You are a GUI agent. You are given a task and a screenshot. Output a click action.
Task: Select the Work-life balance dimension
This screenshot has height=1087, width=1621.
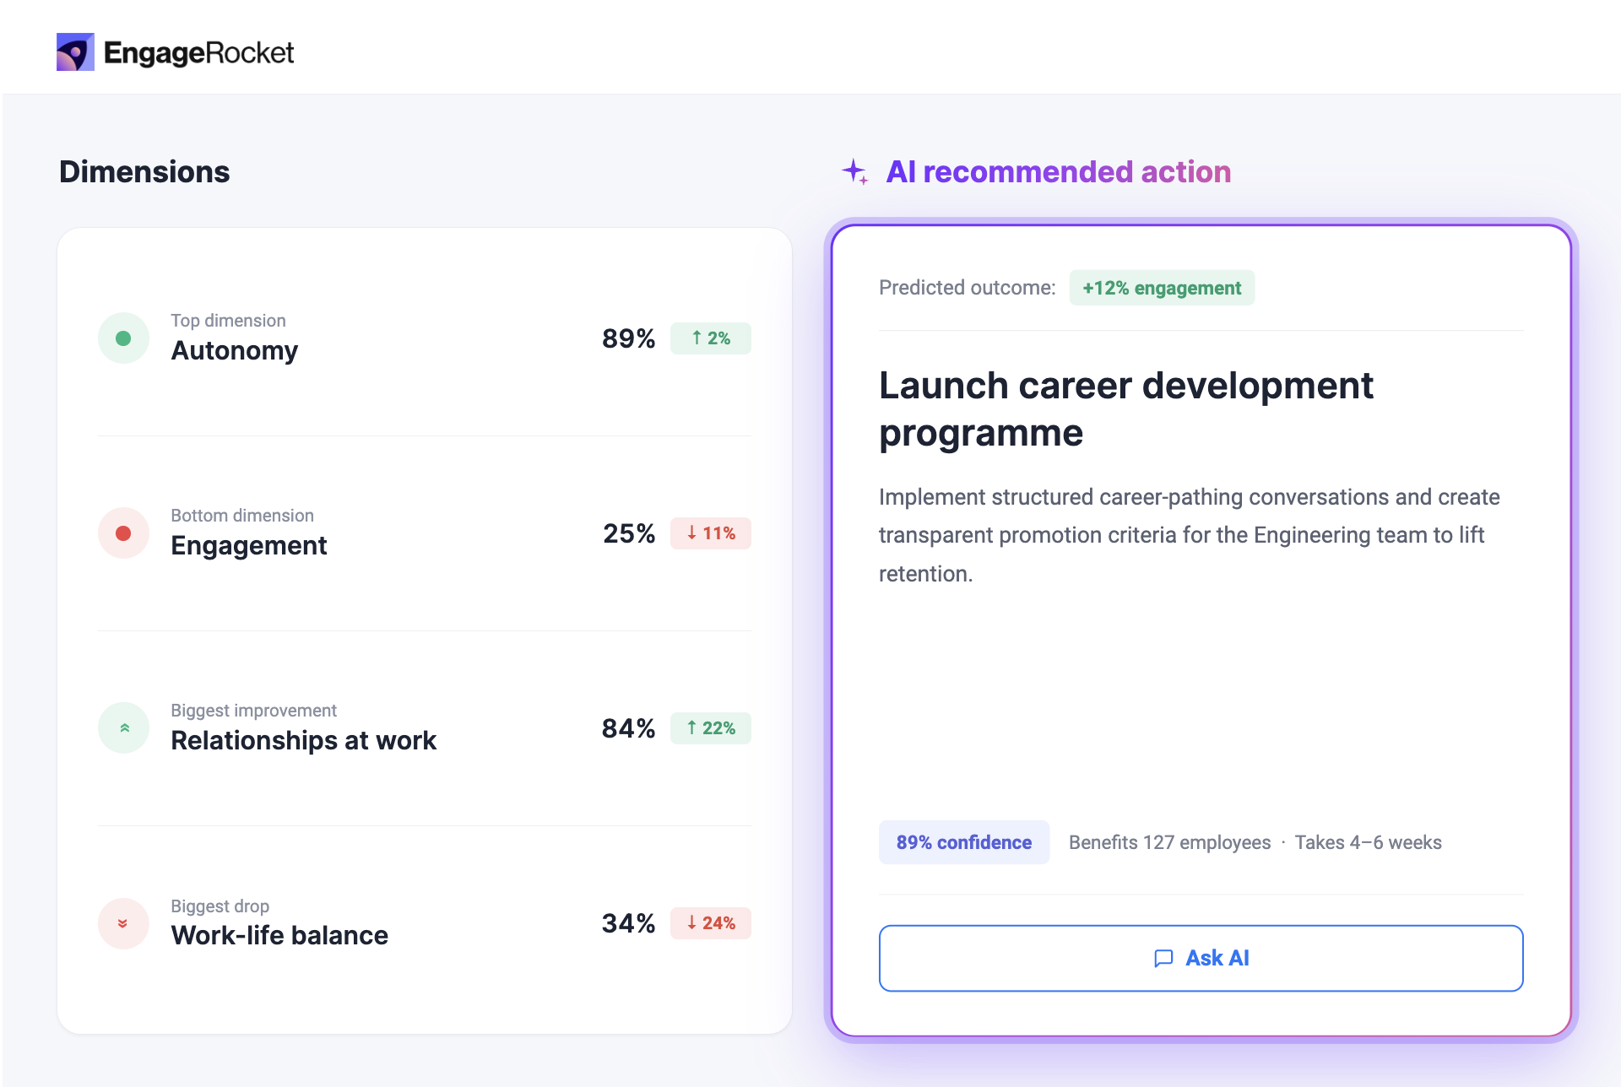tap(425, 923)
